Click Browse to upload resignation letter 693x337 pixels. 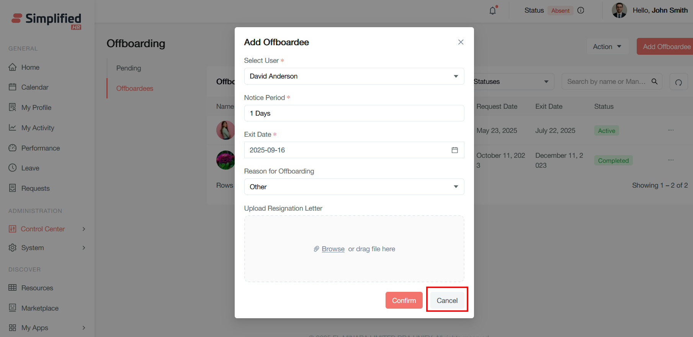coord(333,249)
